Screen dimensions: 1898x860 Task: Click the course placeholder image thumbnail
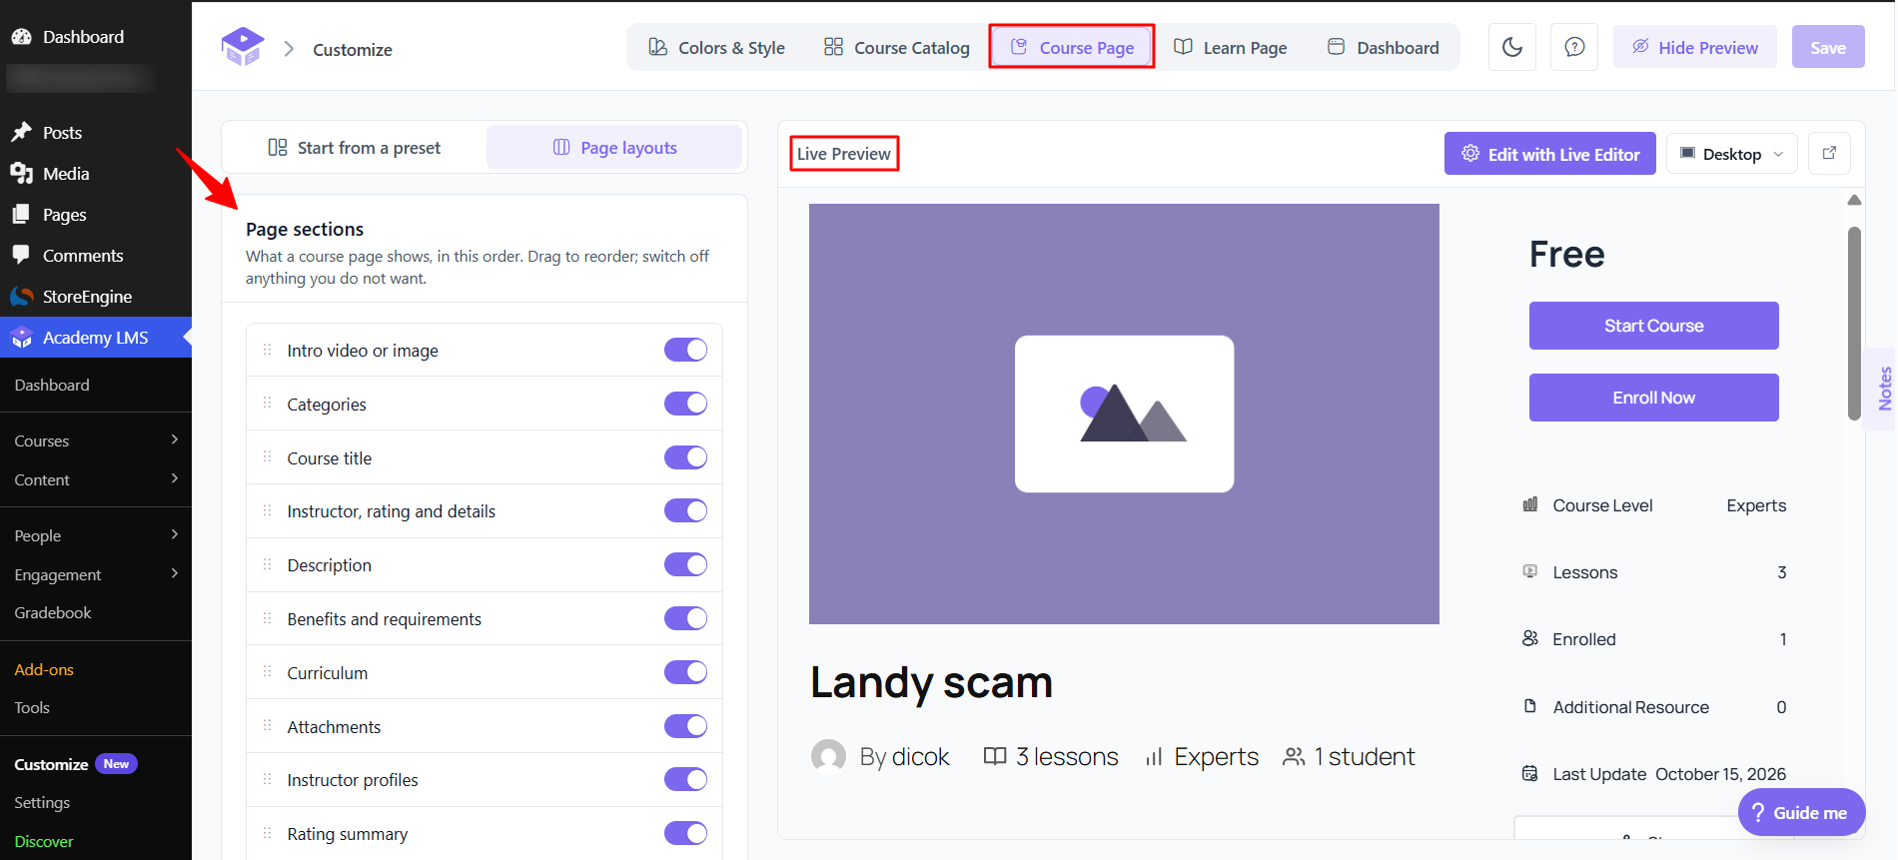click(x=1124, y=414)
